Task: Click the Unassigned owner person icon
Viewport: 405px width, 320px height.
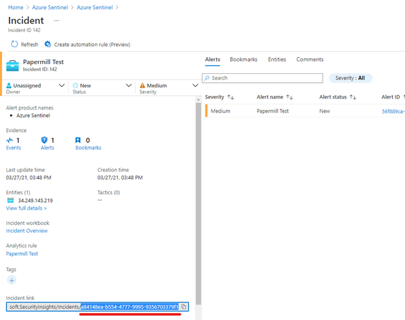Action: 9,86
